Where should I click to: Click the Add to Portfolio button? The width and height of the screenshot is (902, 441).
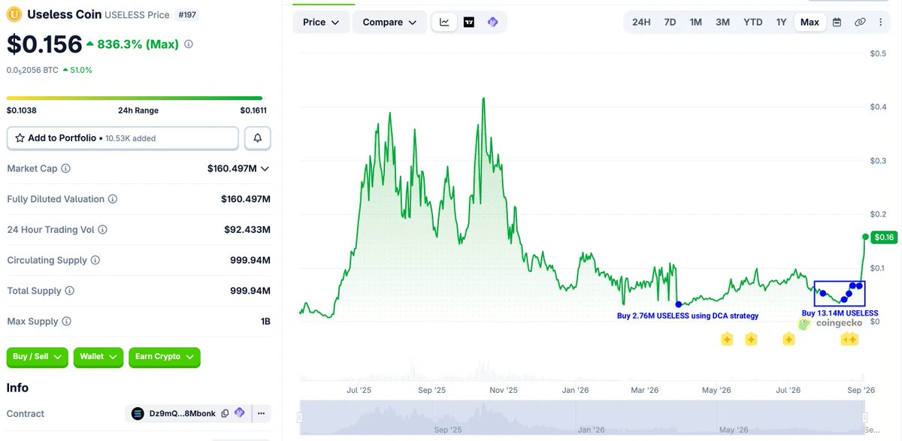(123, 138)
